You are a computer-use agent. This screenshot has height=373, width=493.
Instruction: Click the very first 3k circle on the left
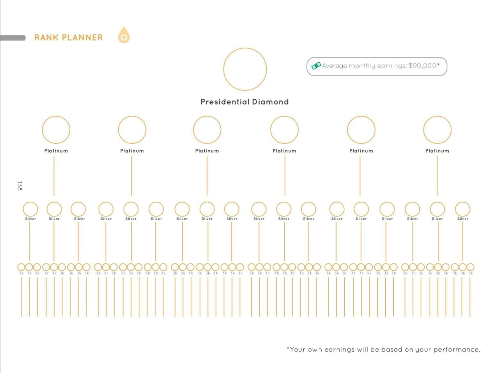coord(21,267)
